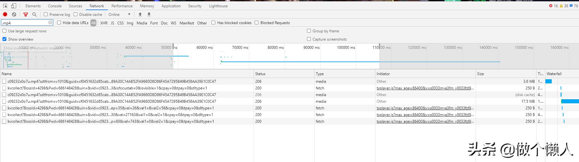579x162 pixels.
Task: Enable Capture screenshots
Action: [x=309, y=39]
